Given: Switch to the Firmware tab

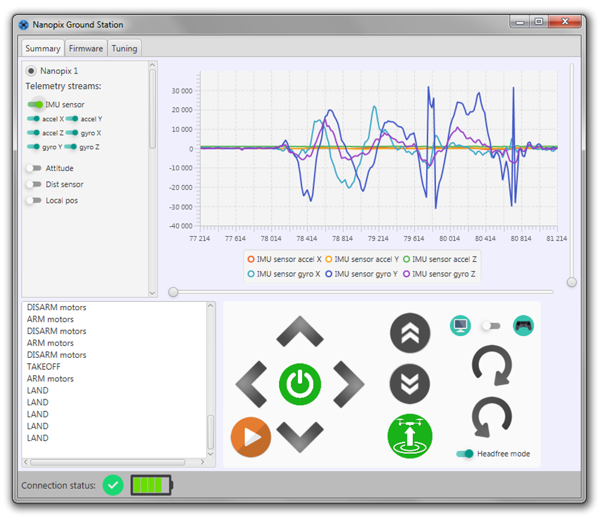Looking at the screenshot, I should pyautogui.click(x=86, y=48).
